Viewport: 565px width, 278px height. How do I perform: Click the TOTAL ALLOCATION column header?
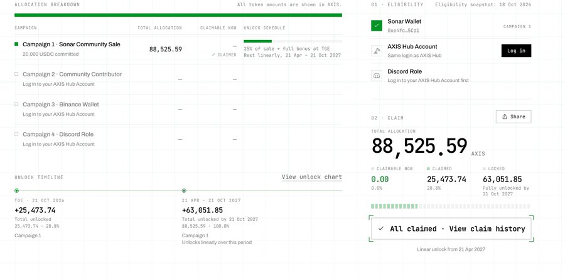159,28
